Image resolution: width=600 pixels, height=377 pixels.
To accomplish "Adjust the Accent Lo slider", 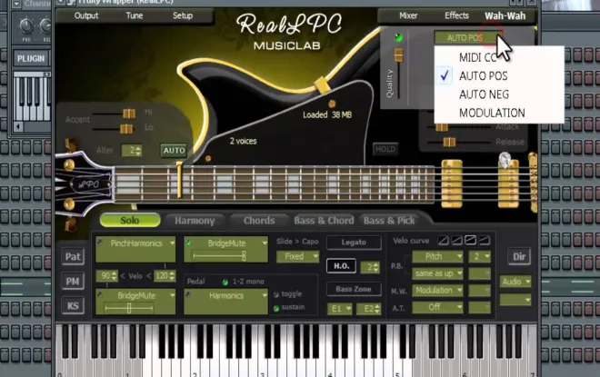I will pyautogui.click(x=126, y=129).
